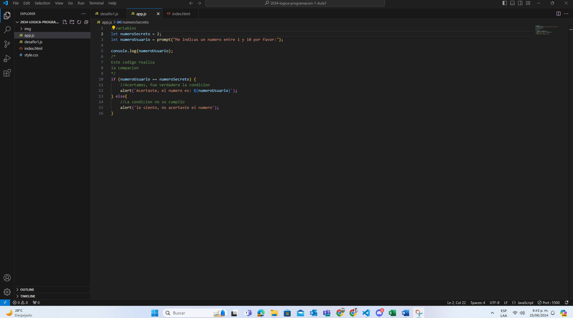Open the View menu

[59, 3]
